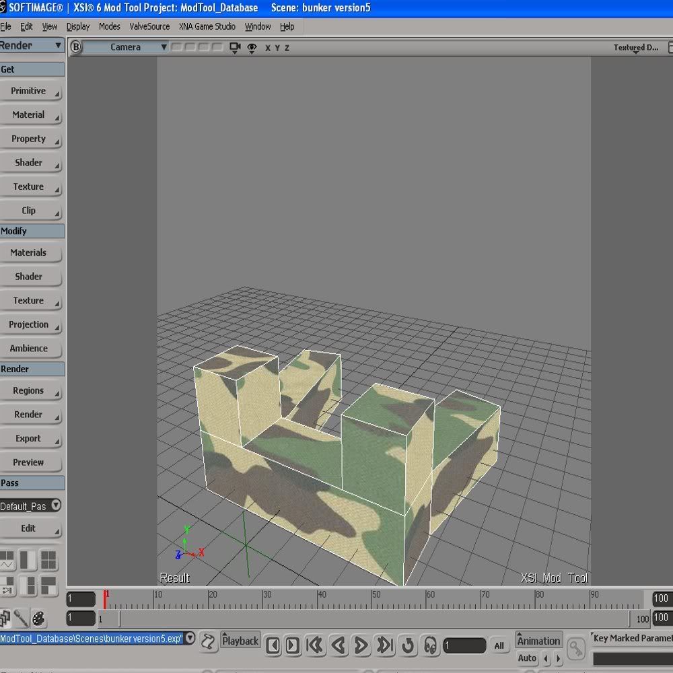Go to next key arrow
This screenshot has height=673, width=673.
pyautogui.click(x=558, y=658)
